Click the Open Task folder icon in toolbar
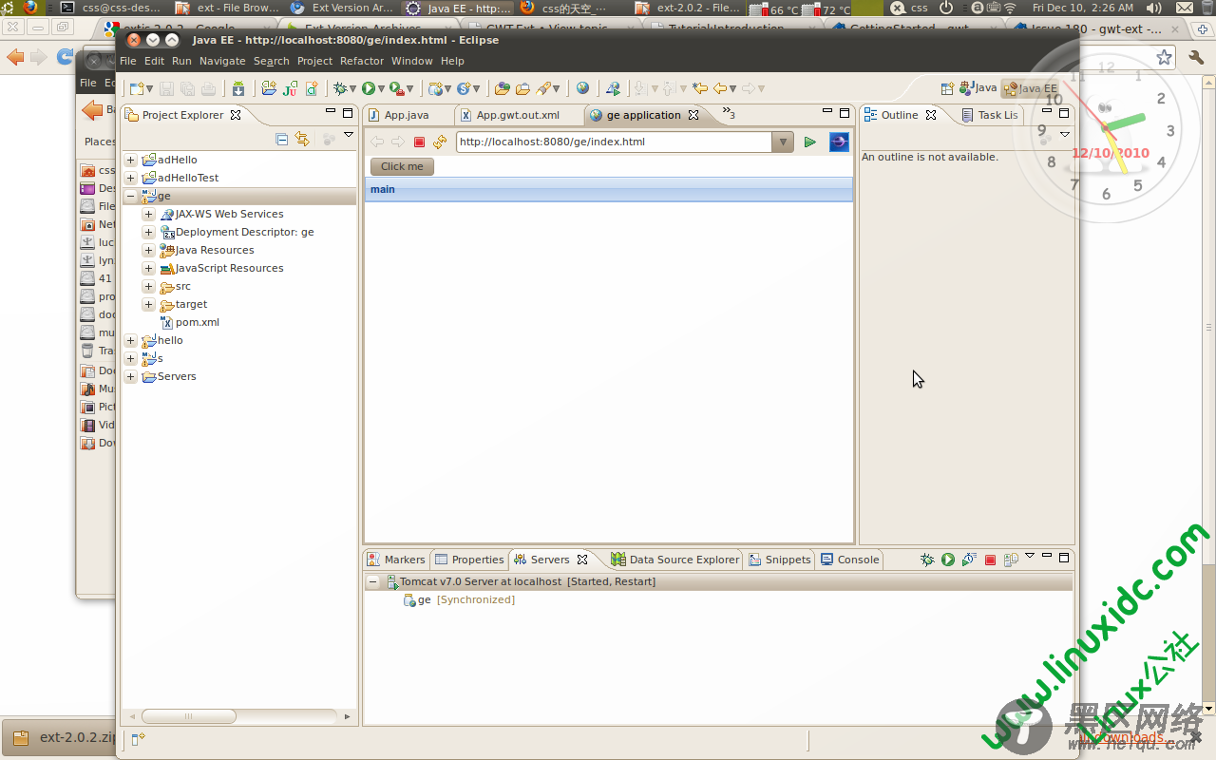Viewport: 1216px width, 760px height. point(522,88)
